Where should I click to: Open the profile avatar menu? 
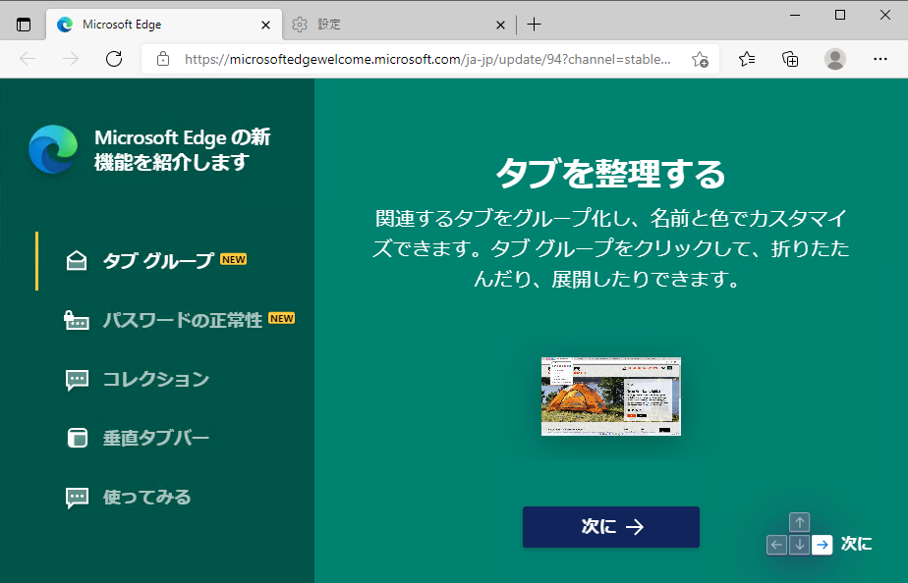834,59
